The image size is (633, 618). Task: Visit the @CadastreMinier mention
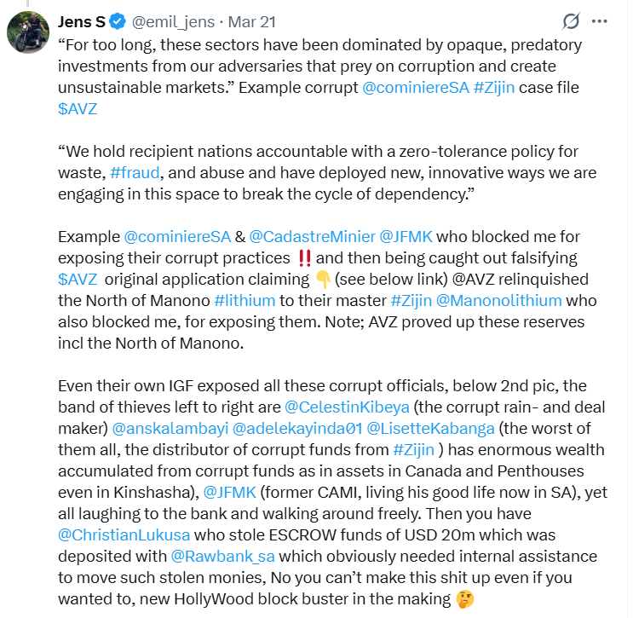pyautogui.click(x=310, y=235)
